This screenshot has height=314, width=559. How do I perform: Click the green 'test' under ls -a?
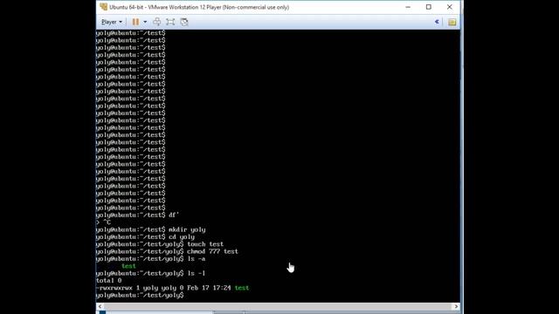point(128,266)
